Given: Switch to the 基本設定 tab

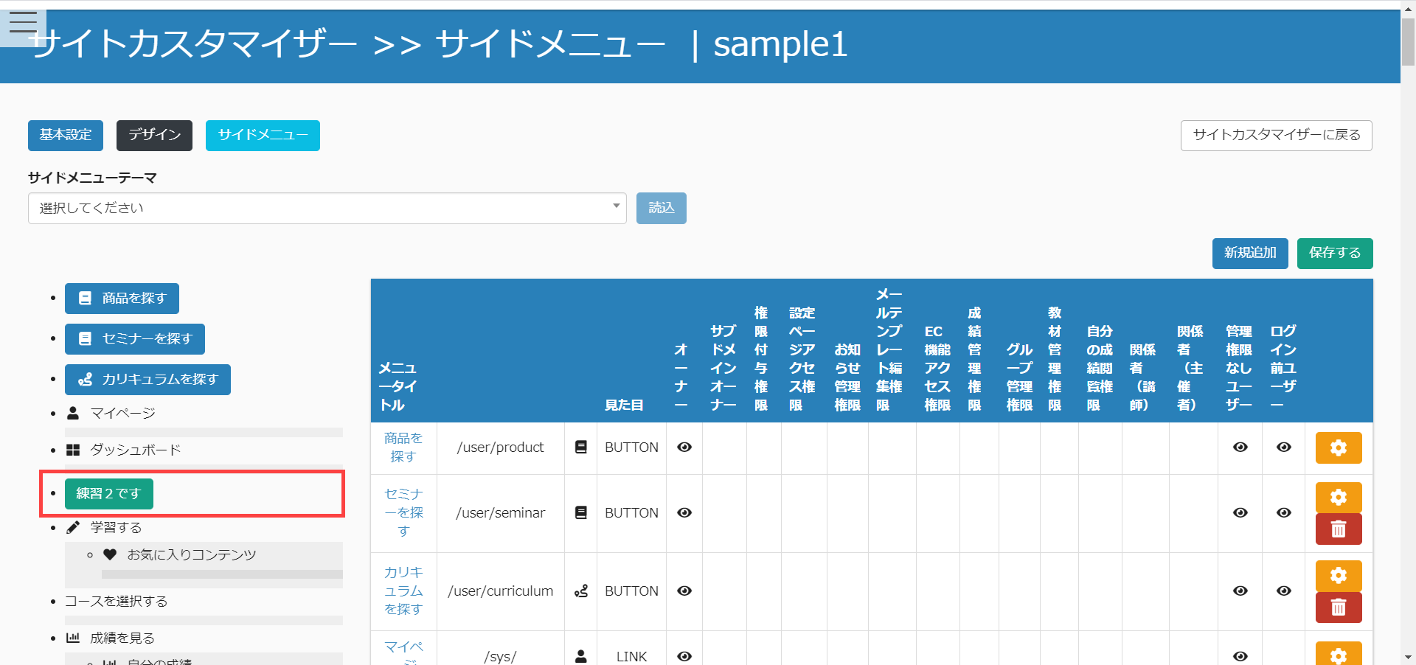Looking at the screenshot, I should pos(66,136).
